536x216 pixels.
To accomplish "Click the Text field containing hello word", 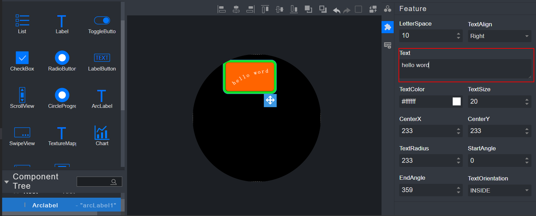I will [x=465, y=68].
